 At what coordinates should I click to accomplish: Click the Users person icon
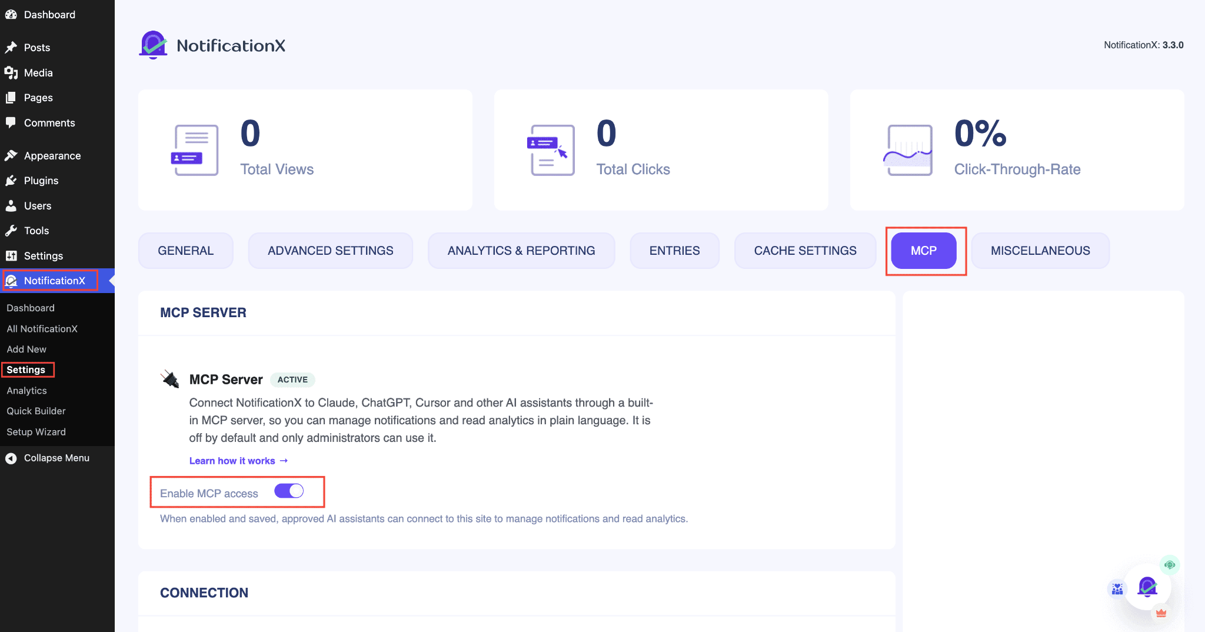(x=11, y=205)
